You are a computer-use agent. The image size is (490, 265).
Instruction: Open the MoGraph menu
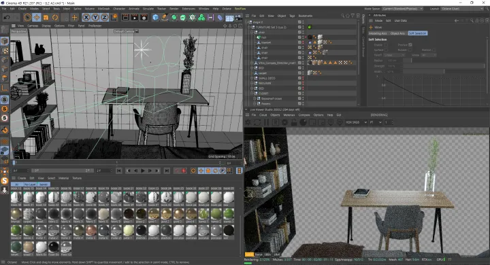click(x=103, y=9)
